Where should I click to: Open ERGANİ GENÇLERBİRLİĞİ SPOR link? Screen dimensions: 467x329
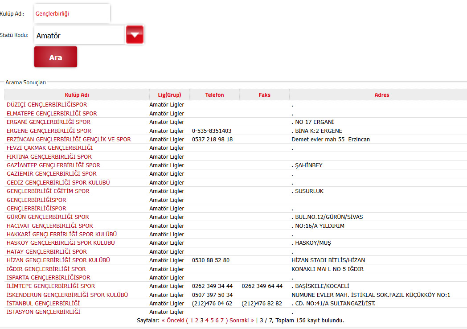49,122
